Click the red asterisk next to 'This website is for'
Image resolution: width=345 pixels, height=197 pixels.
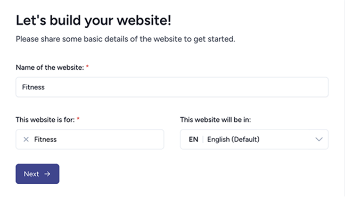coord(78,119)
